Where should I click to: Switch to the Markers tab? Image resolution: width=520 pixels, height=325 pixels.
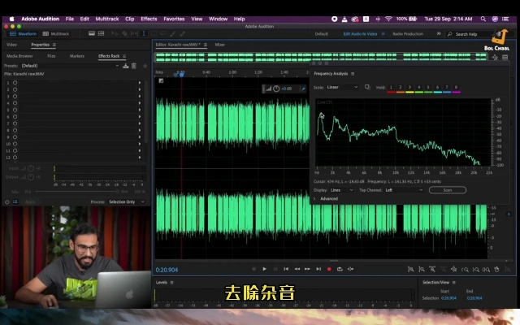77,56
